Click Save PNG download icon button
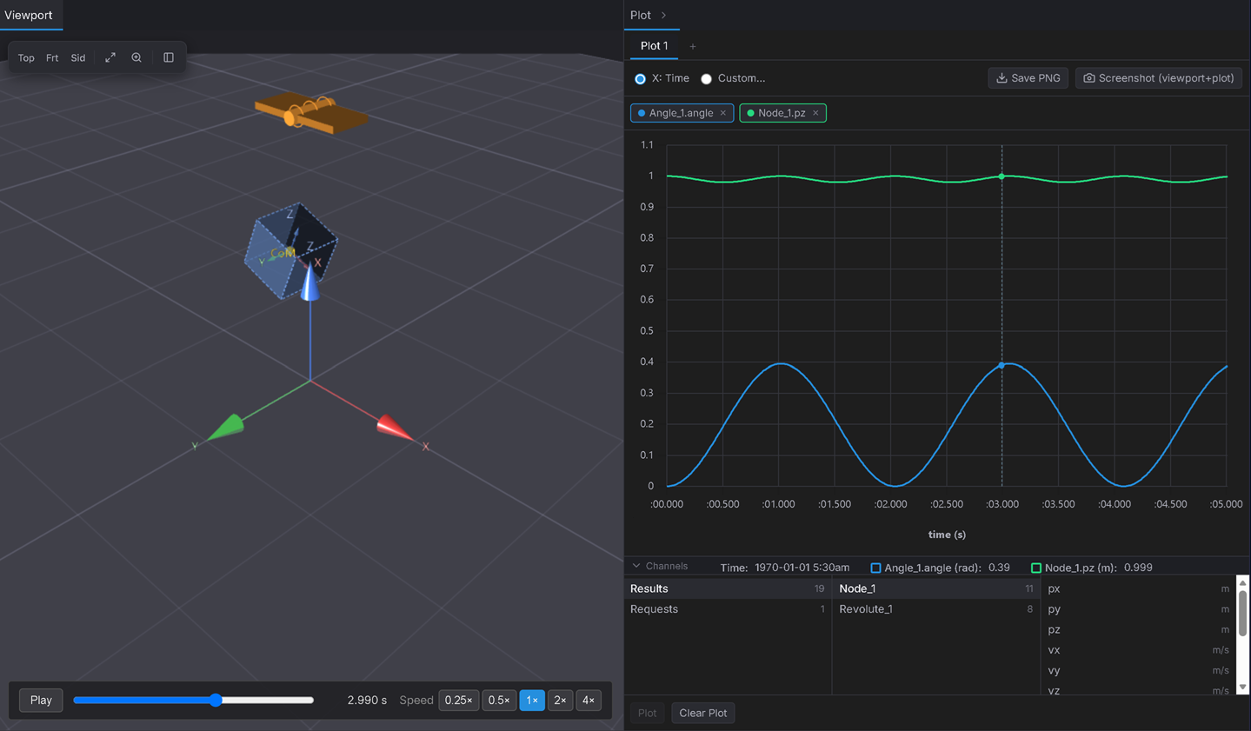Image resolution: width=1251 pixels, height=731 pixels. [x=1028, y=78]
